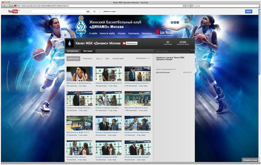Click the search magnifier button beside YouTube search
This screenshot has width=261, height=165.
coord(95,12)
